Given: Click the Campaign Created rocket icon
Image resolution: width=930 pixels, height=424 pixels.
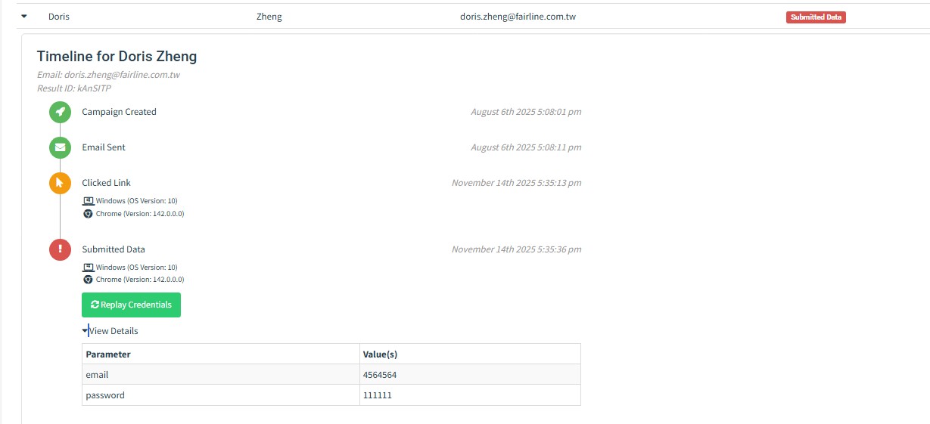Looking at the screenshot, I should [x=60, y=112].
